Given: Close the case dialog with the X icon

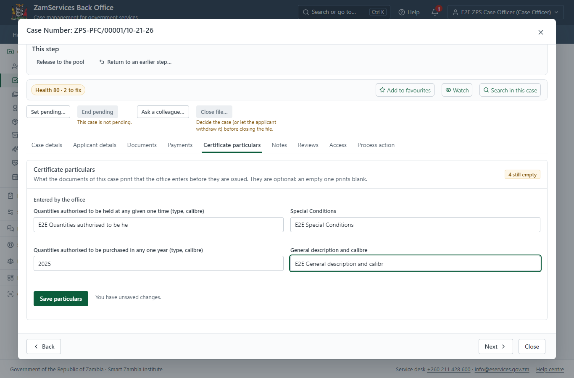Looking at the screenshot, I should pyautogui.click(x=541, y=32).
